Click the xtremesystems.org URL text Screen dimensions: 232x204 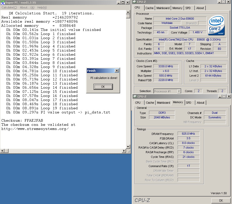click(x=35, y=129)
